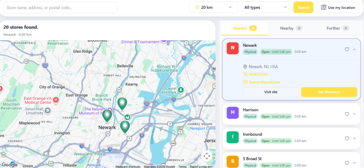364x168 pixels.
Task: Click the red N store avatar
Action: click(232, 48)
